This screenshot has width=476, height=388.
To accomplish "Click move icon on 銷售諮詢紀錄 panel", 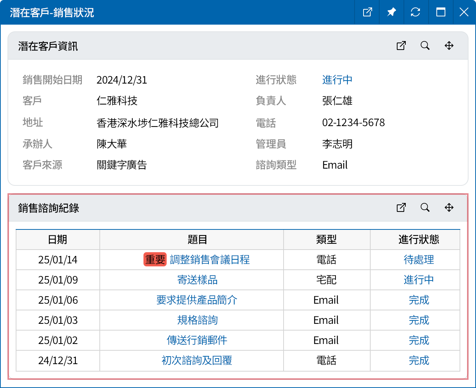I will tap(449, 207).
